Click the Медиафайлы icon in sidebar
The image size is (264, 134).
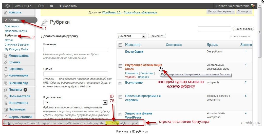[6, 56]
